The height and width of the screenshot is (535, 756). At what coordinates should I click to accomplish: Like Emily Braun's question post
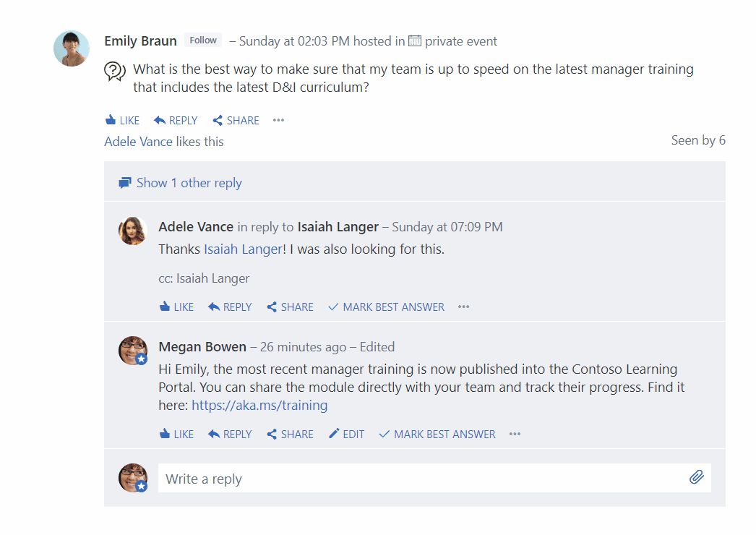pos(121,120)
